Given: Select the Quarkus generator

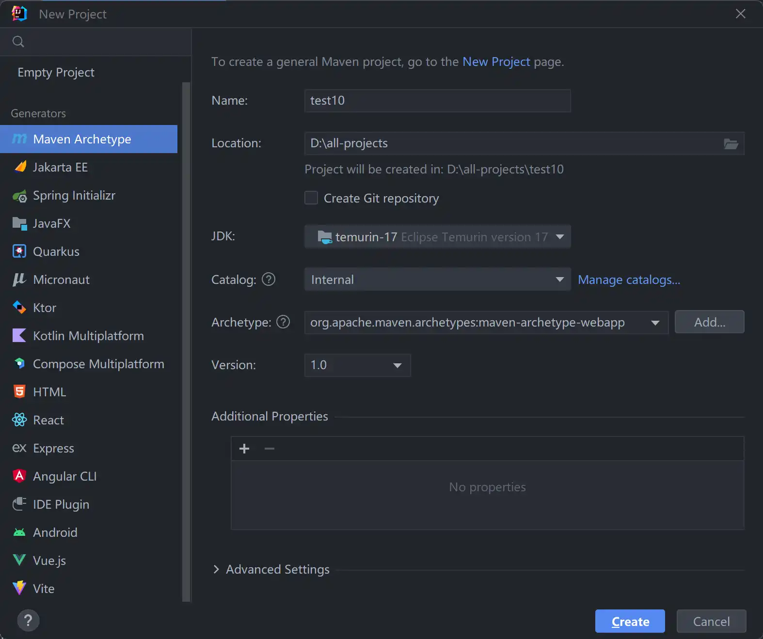Looking at the screenshot, I should coord(89,251).
